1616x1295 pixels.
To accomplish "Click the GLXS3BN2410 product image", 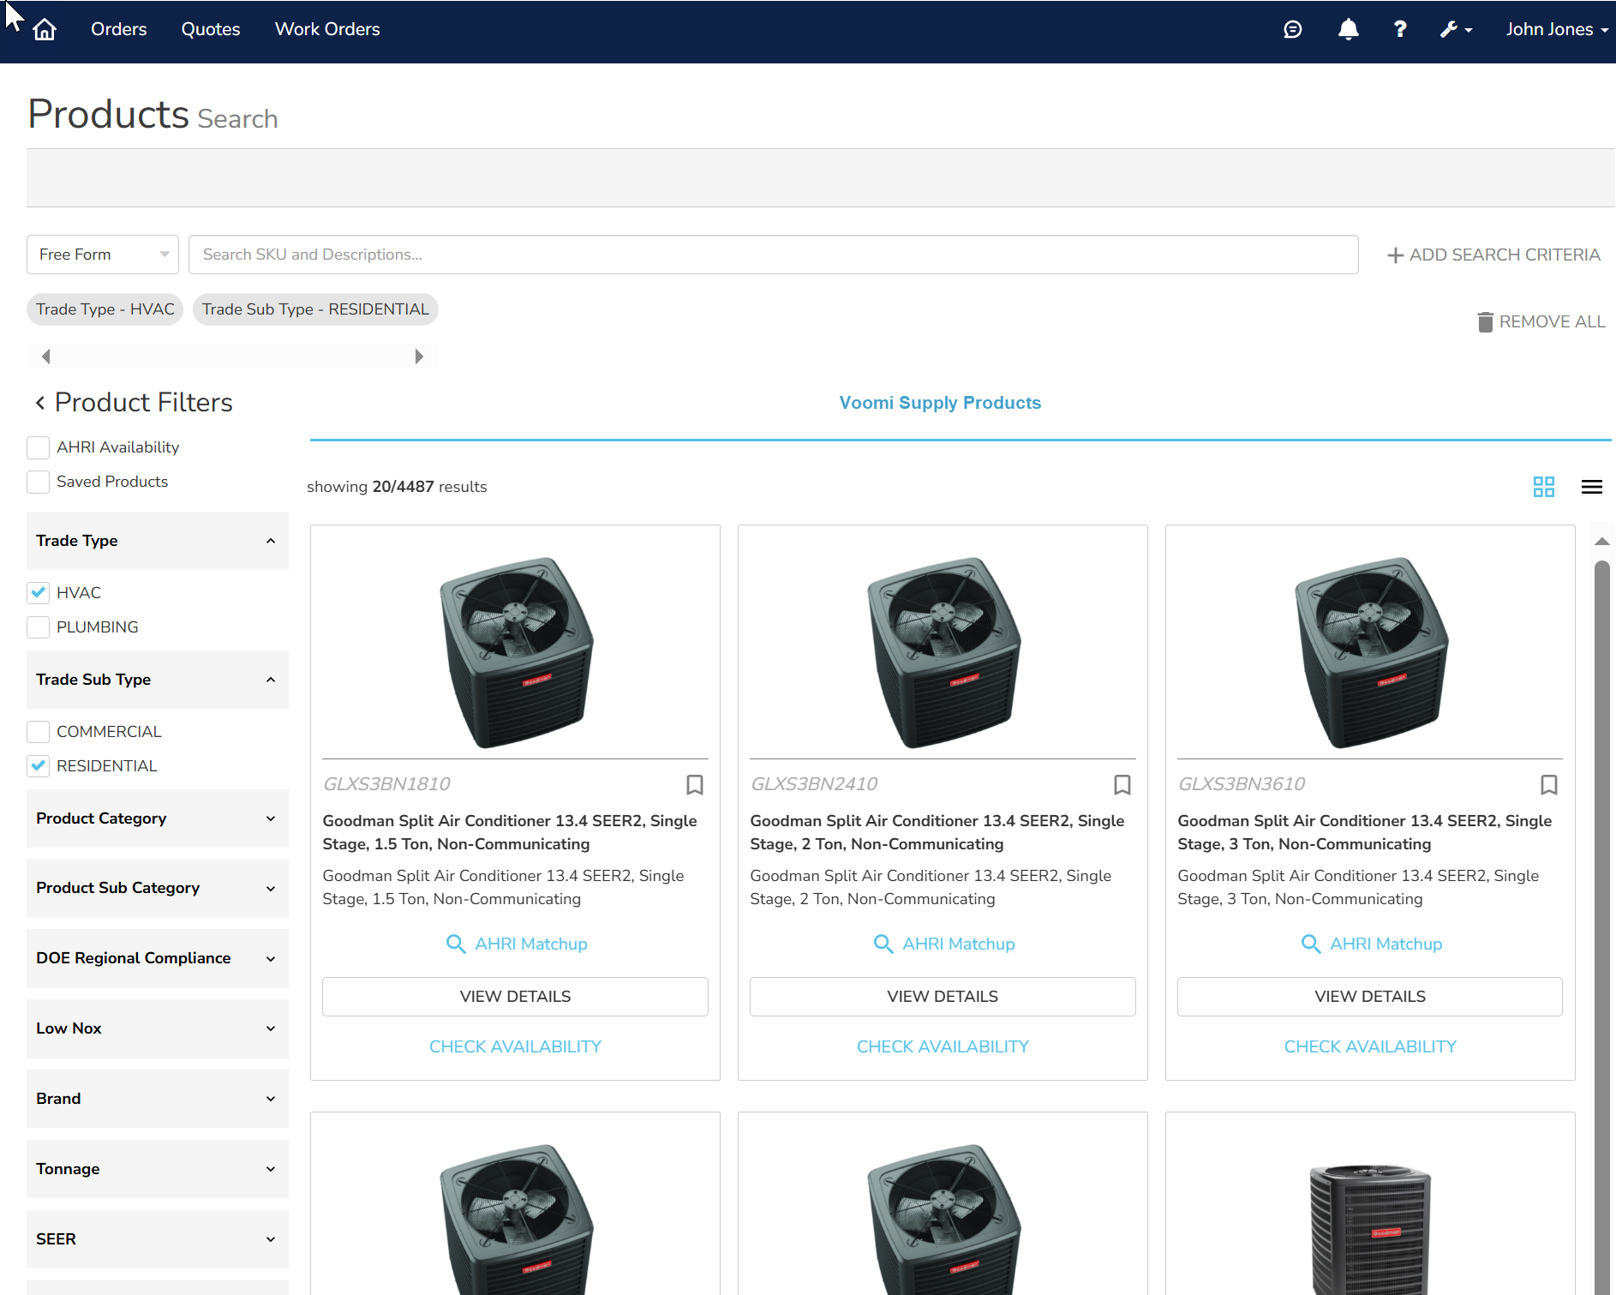I will coord(943,651).
